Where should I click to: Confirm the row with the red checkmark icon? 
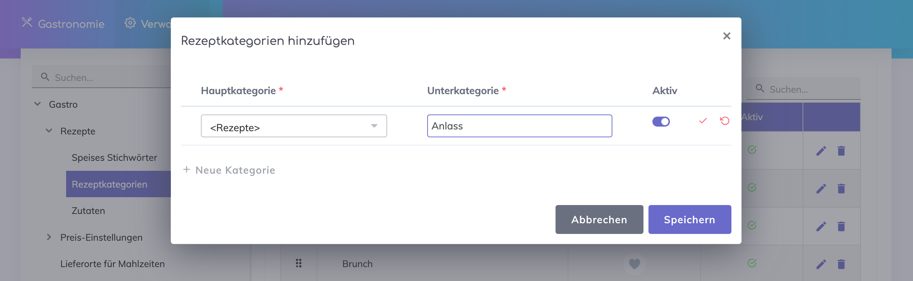703,121
